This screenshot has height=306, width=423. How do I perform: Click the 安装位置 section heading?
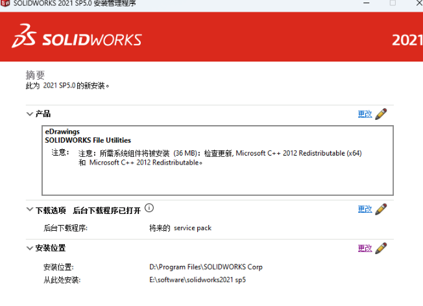point(51,248)
